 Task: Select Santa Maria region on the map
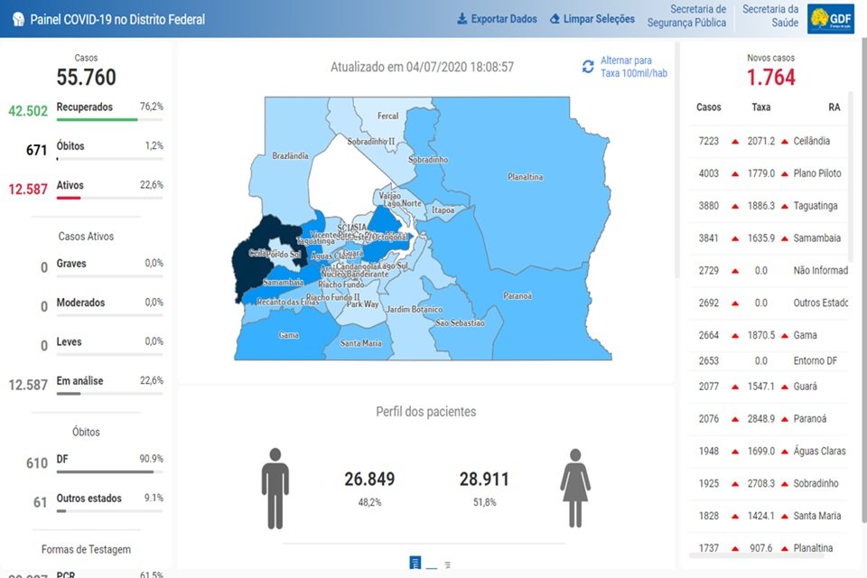pos(360,343)
